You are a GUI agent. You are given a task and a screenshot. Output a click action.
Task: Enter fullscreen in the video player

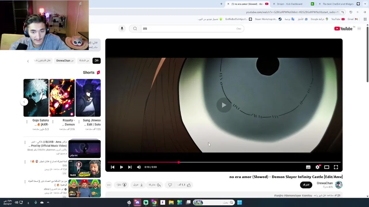click(336, 167)
